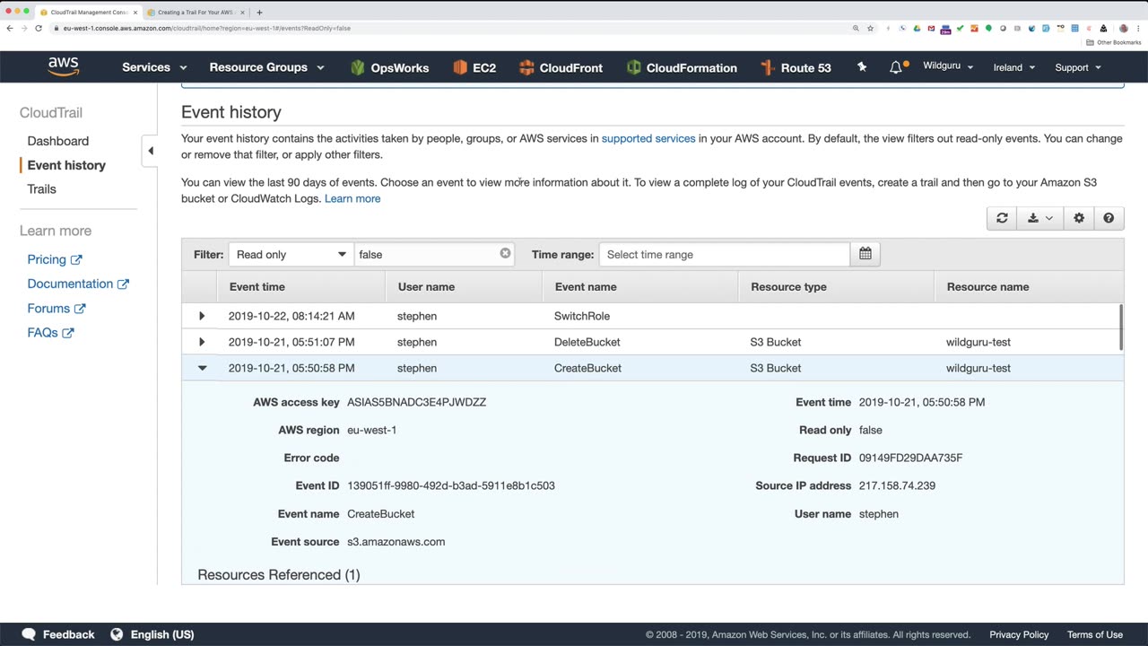
Task: Click the events table vertical scrollbar
Action: pyautogui.click(x=1120, y=327)
